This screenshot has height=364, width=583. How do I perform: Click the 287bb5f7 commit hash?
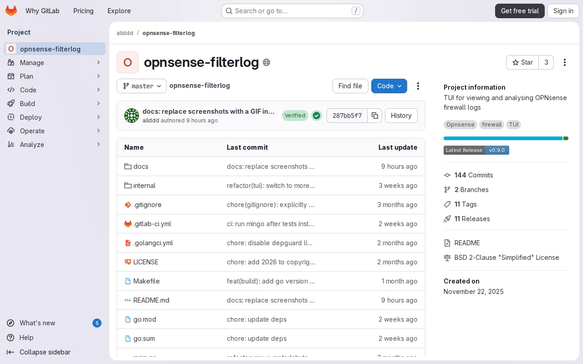coord(347,116)
